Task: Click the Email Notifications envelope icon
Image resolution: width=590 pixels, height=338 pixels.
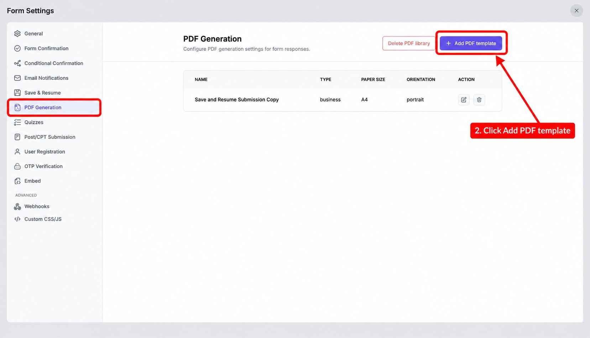Action: coord(17,78)
